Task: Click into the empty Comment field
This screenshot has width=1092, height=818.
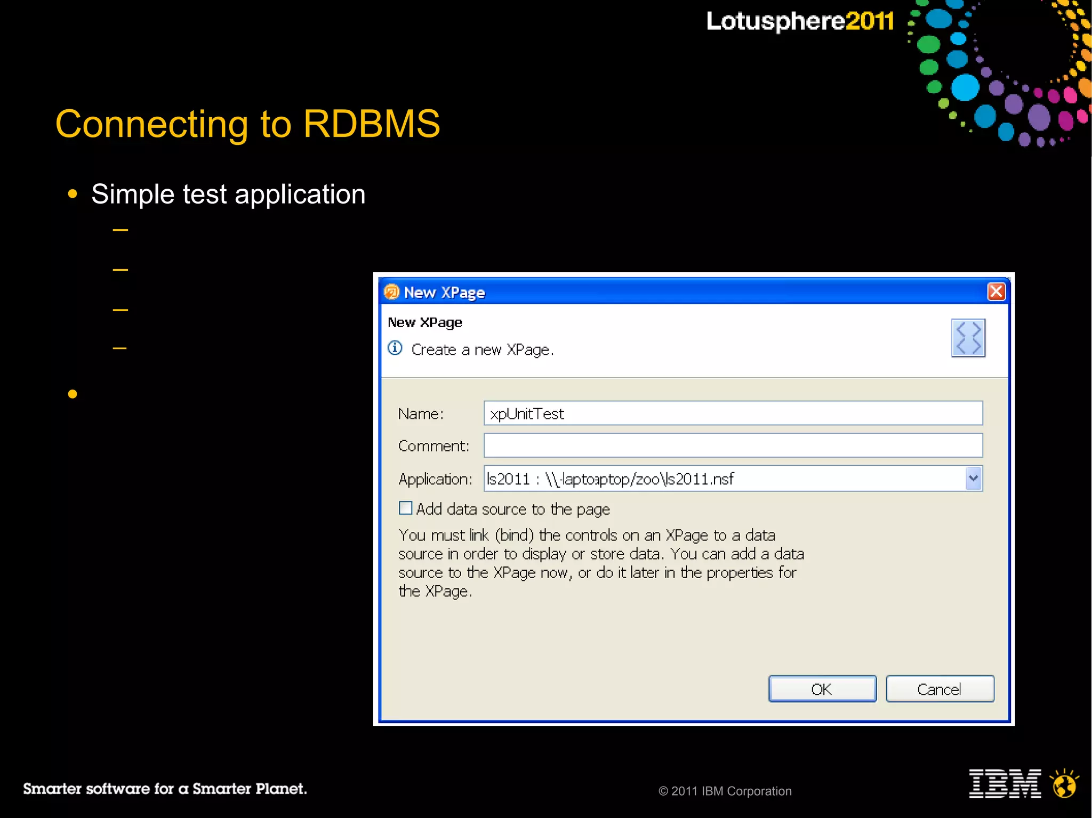Action: 733,445
